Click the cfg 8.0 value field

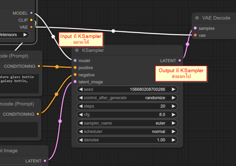(127, 115)
